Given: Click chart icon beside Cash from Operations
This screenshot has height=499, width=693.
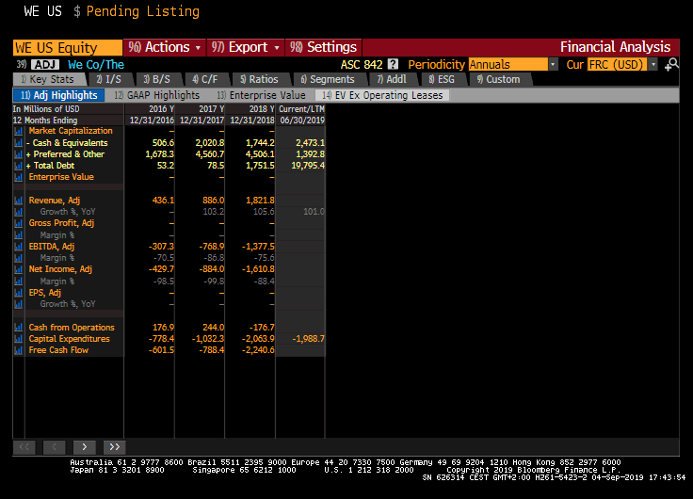Looking at the screenshot, I should [18, 328].
